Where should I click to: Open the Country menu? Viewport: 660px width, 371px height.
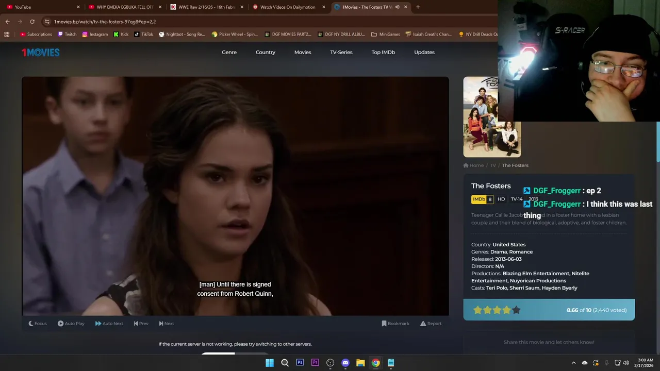coord(266,52)
